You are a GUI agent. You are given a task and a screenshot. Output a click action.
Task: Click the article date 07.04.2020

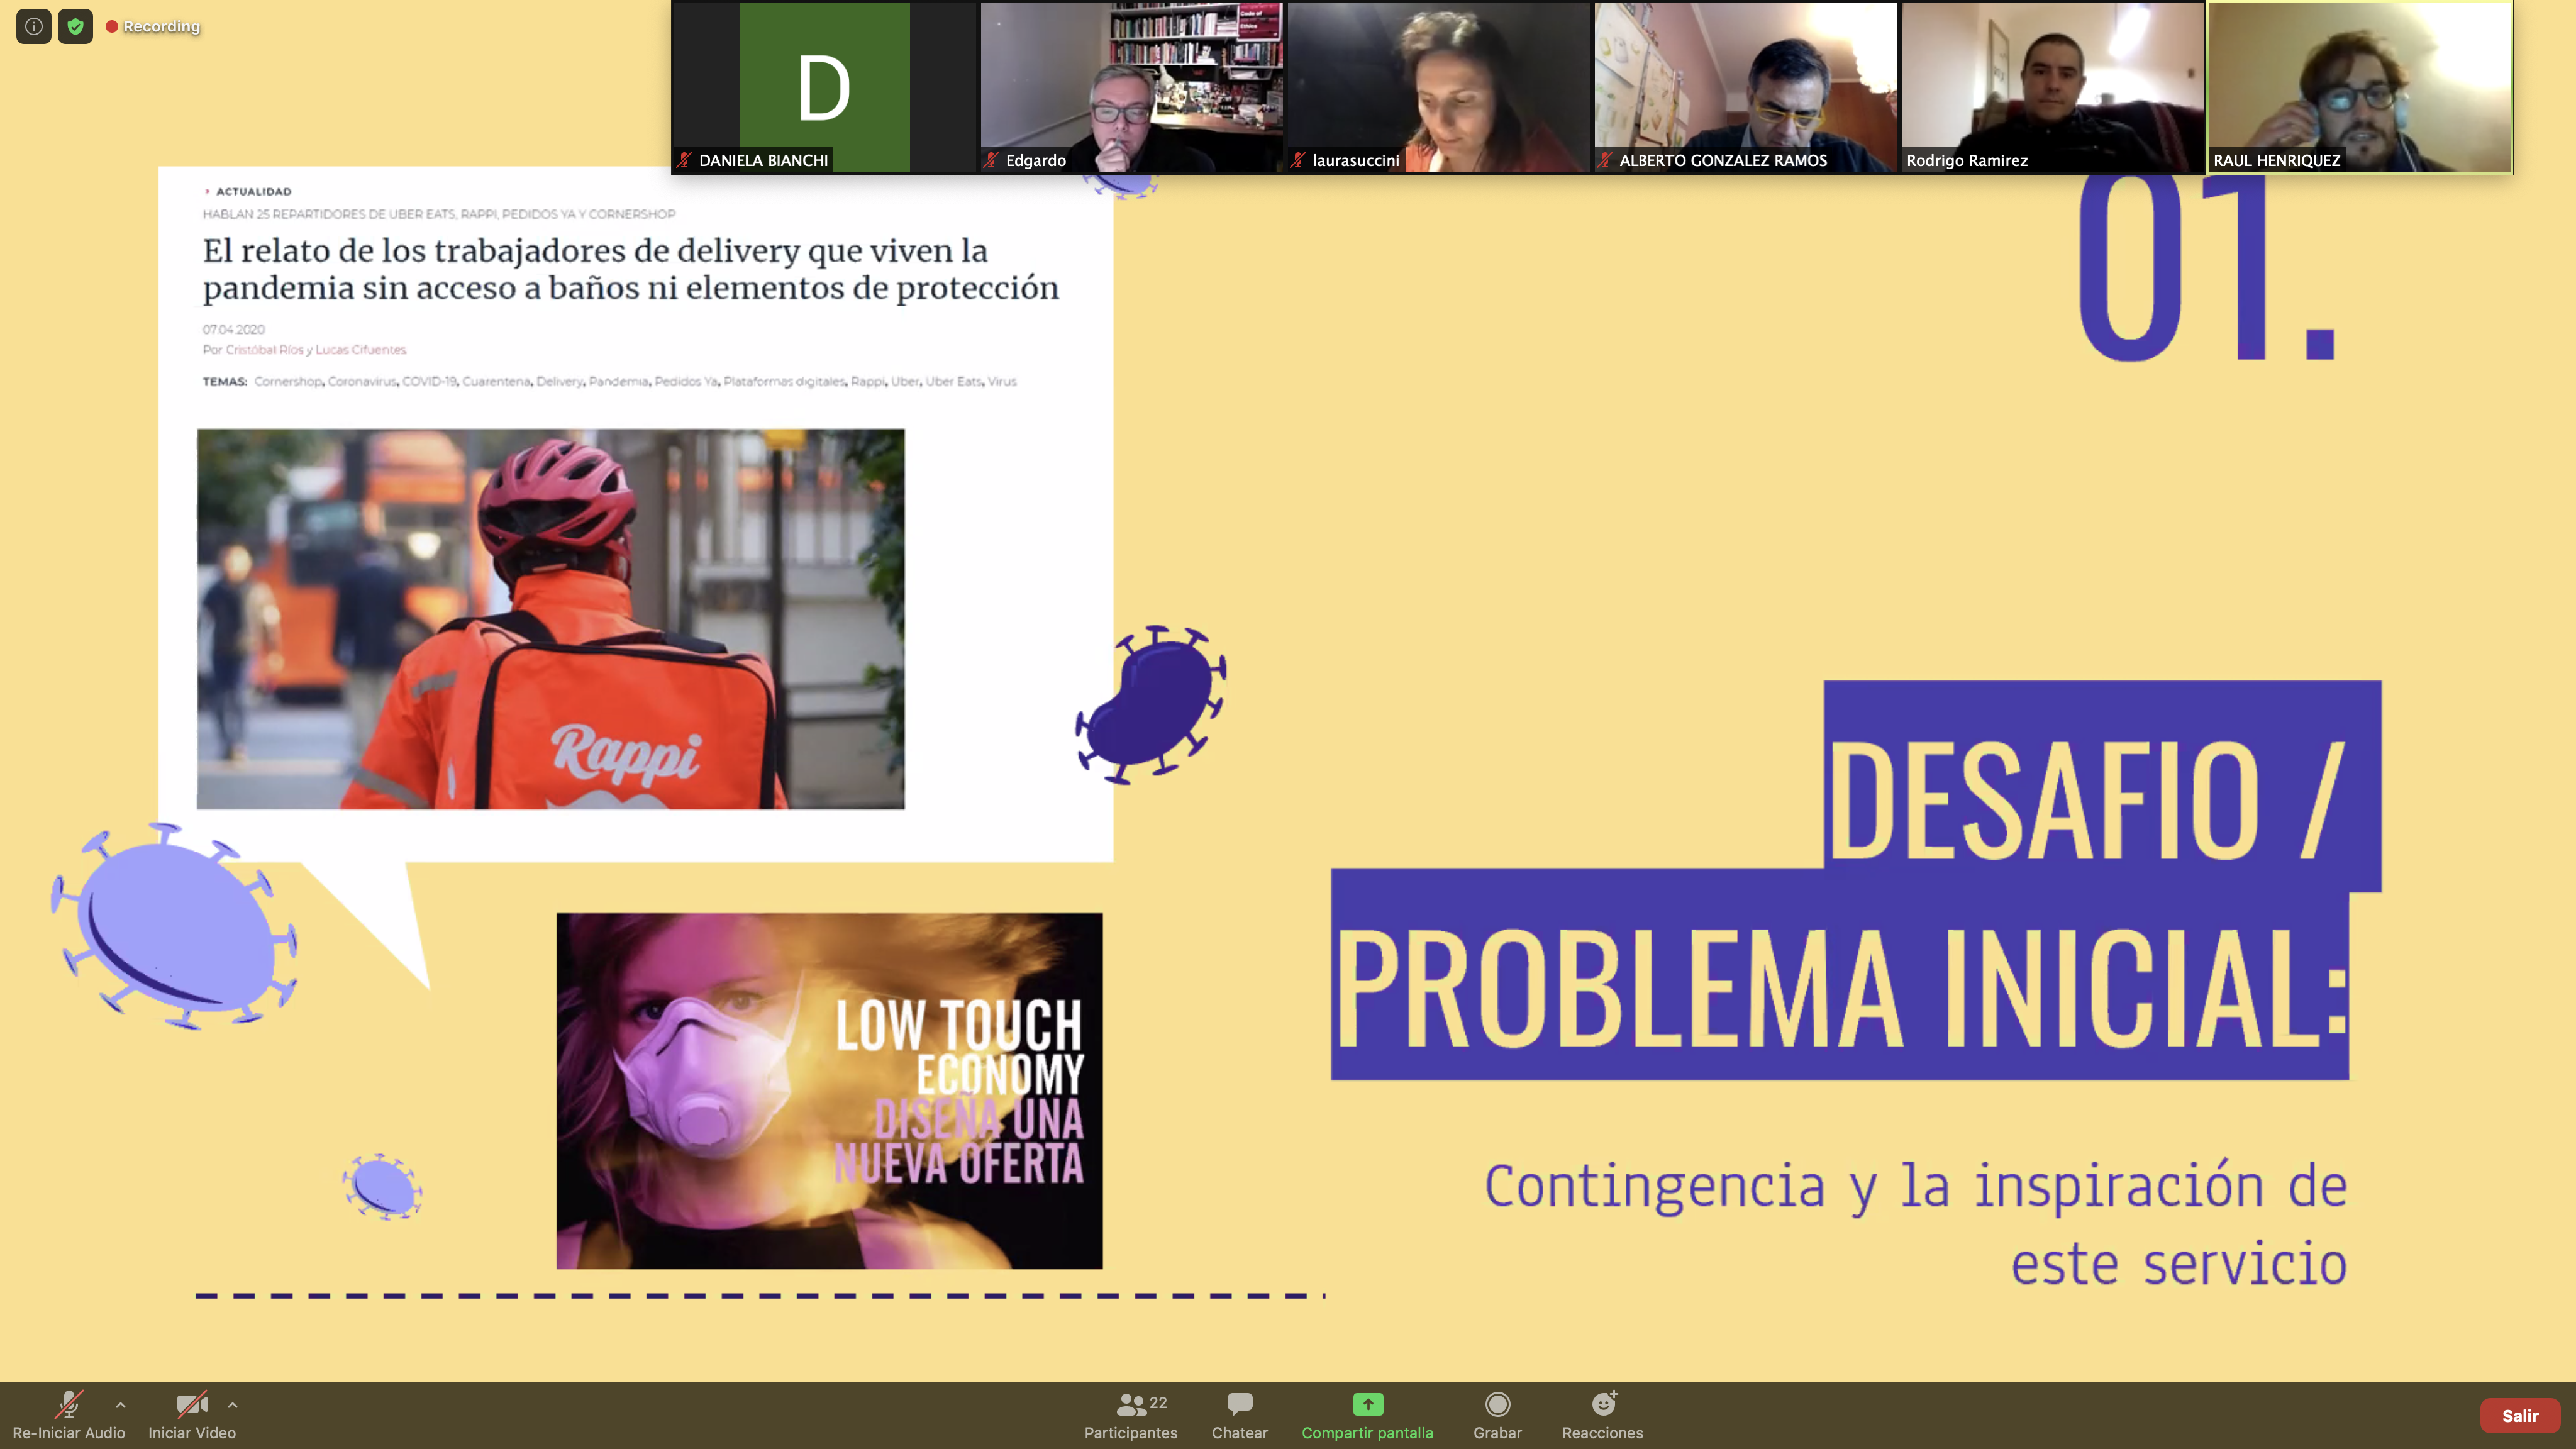tap(233, 329)
